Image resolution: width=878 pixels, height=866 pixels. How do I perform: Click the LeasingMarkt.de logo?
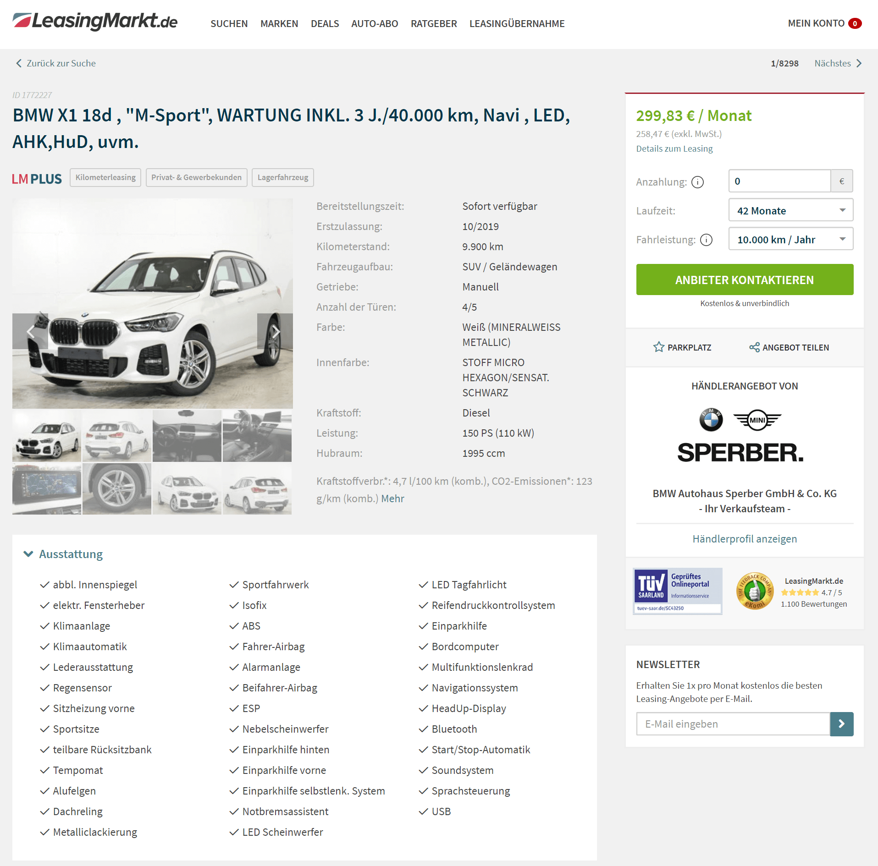pyautogui.click(x=95, y=21)
